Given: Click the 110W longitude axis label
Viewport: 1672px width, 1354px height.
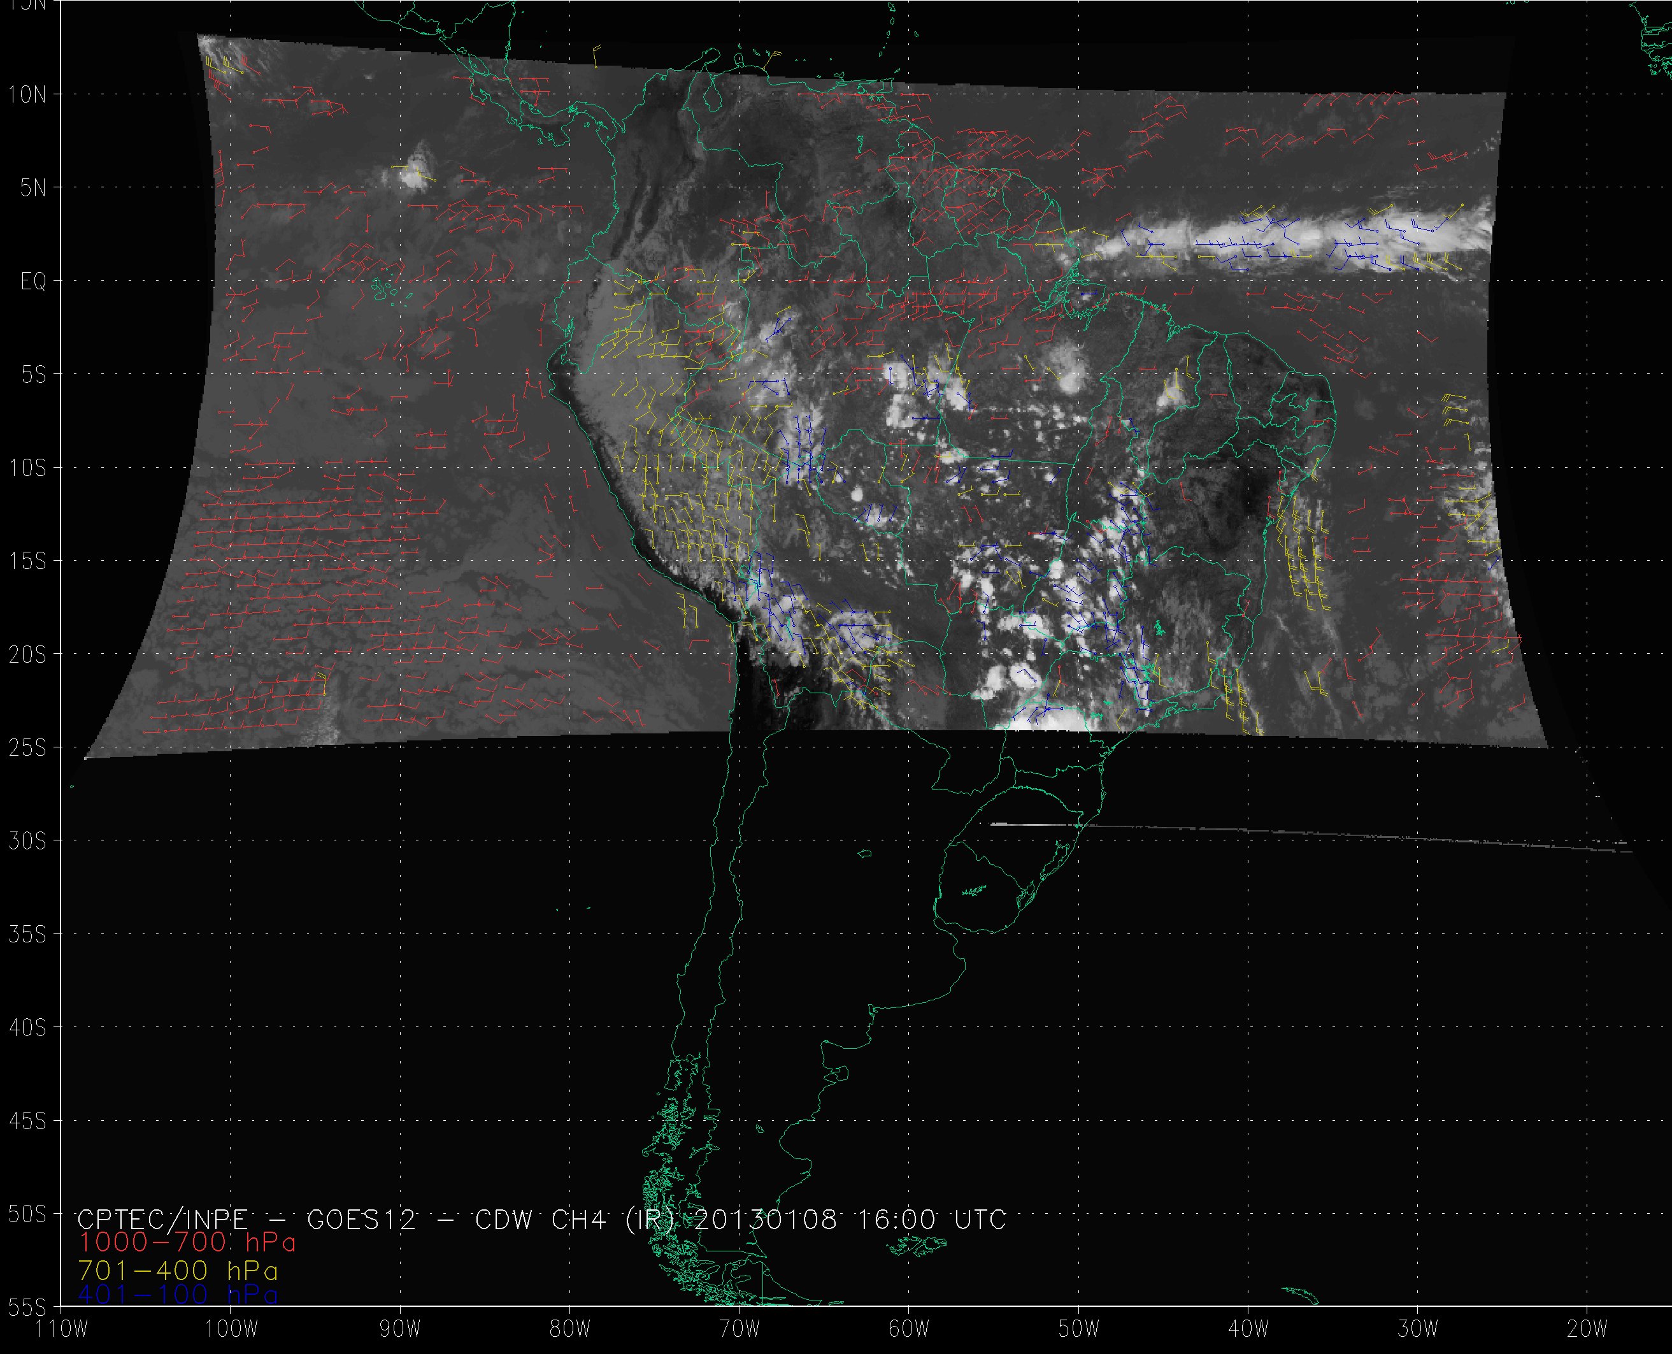Looking at the screenshot, I should click(x=62, y=1329).
